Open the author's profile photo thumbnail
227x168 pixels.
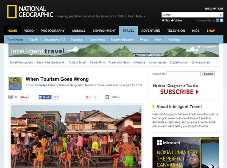(x=15, y=83)
